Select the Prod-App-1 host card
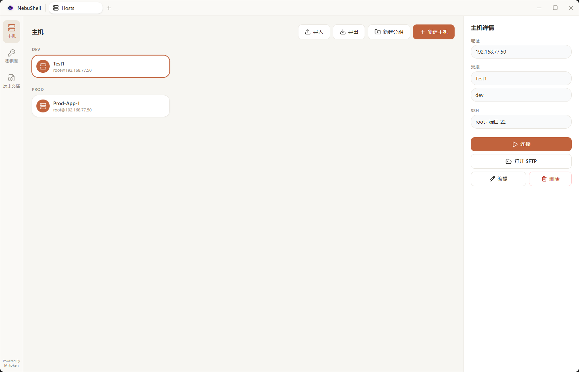Screen dimensions: 579x372 click(101, 106)
